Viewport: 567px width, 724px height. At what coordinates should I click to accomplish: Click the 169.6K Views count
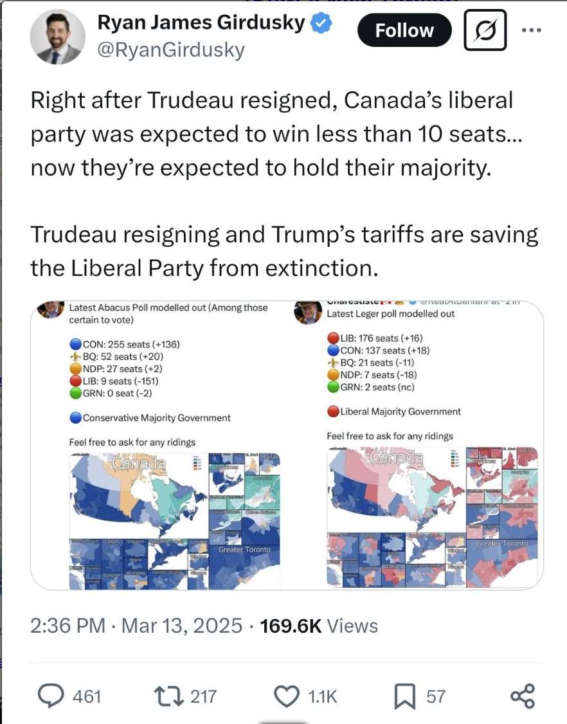point(318,625)
